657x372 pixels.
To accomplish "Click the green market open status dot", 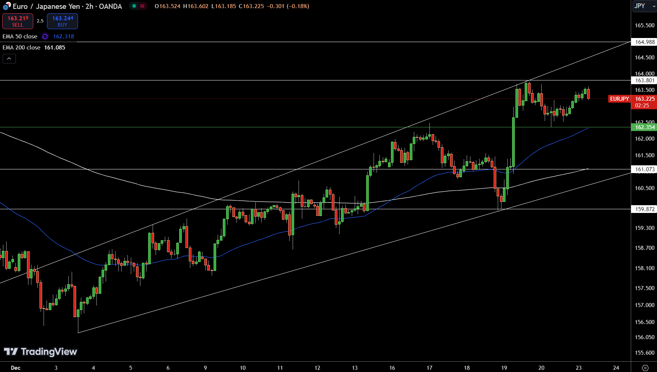I will 134,6.
